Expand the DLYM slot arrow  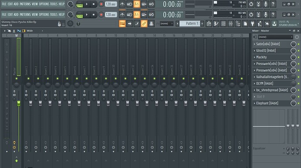(x=255, y=83)
